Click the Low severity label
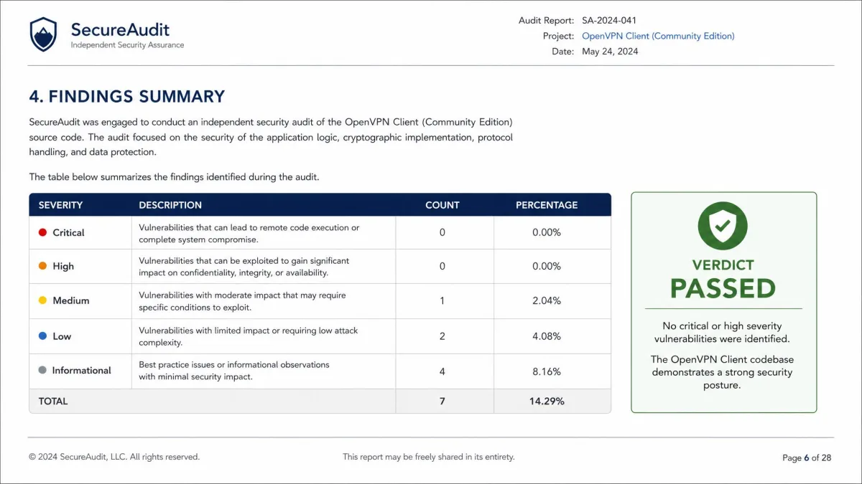The height and width of the screenshot is (484, 862). 62,336
